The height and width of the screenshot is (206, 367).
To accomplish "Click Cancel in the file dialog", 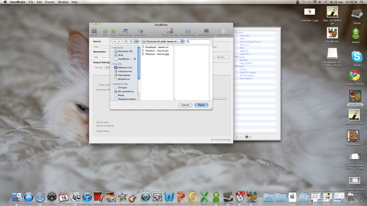I will pos(185,105).
